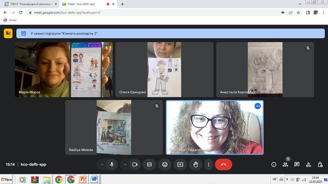Toggle the browser side panel
Image resolution: width=328 pixels, height=184 pixels.
tap(308, 13)
